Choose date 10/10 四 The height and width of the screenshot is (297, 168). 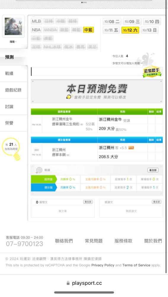point(152,22)
